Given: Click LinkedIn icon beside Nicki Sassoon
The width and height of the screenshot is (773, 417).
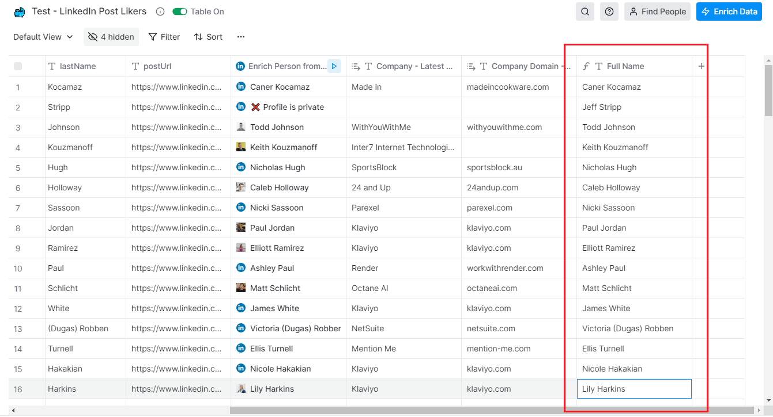Looking at the screenshot, I should pyautogui.click(x=241, y=208).
